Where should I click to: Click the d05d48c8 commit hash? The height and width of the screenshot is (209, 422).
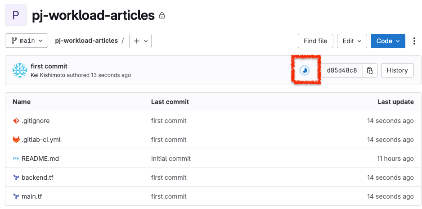point(342,70)
